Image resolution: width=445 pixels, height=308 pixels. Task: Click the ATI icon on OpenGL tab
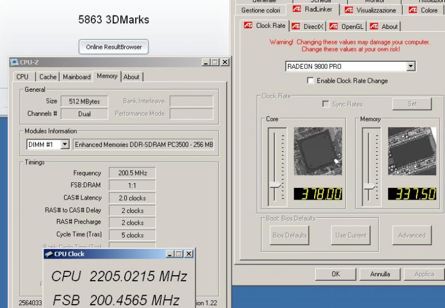coord(334,27)
